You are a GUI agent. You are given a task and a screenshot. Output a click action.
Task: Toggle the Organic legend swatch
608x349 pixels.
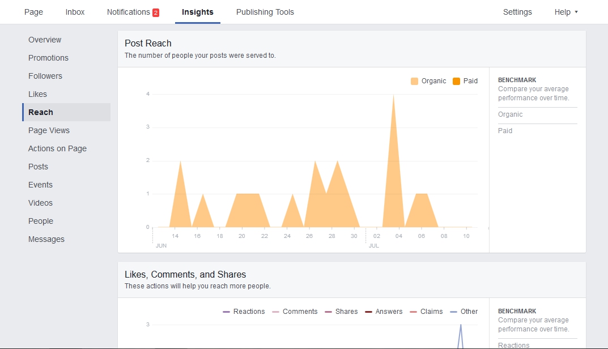tap(414, 81)
